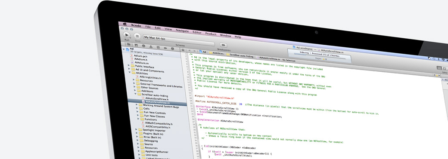Open the Log navigator icon
This screenshot has height=159, width=448.
click(x=173, y=49)
